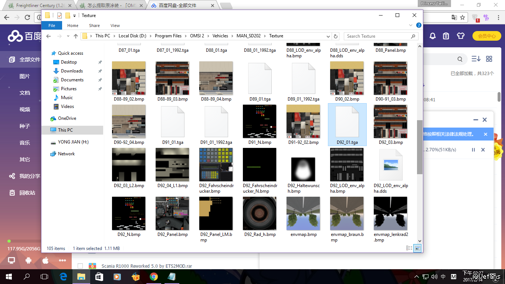
Task: Expand the Explorer ribbon chevron
Action: click(x=411, y=26)
